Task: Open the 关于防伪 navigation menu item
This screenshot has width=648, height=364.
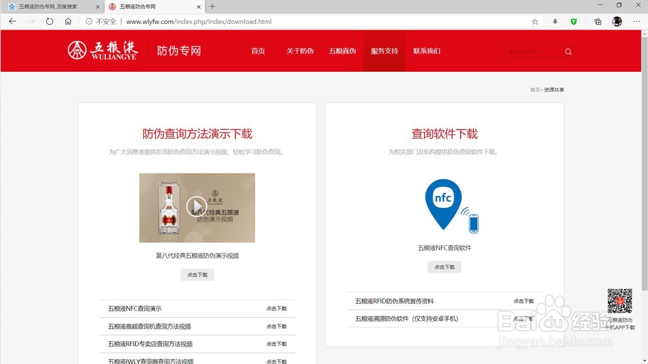Action: click(x=300, y=51)
